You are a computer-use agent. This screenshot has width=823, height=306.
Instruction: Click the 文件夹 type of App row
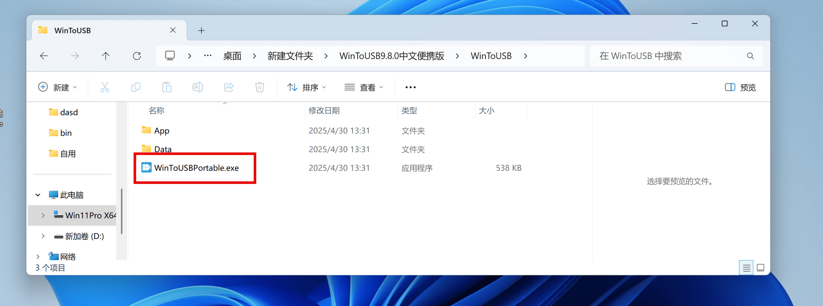(413, 130)
